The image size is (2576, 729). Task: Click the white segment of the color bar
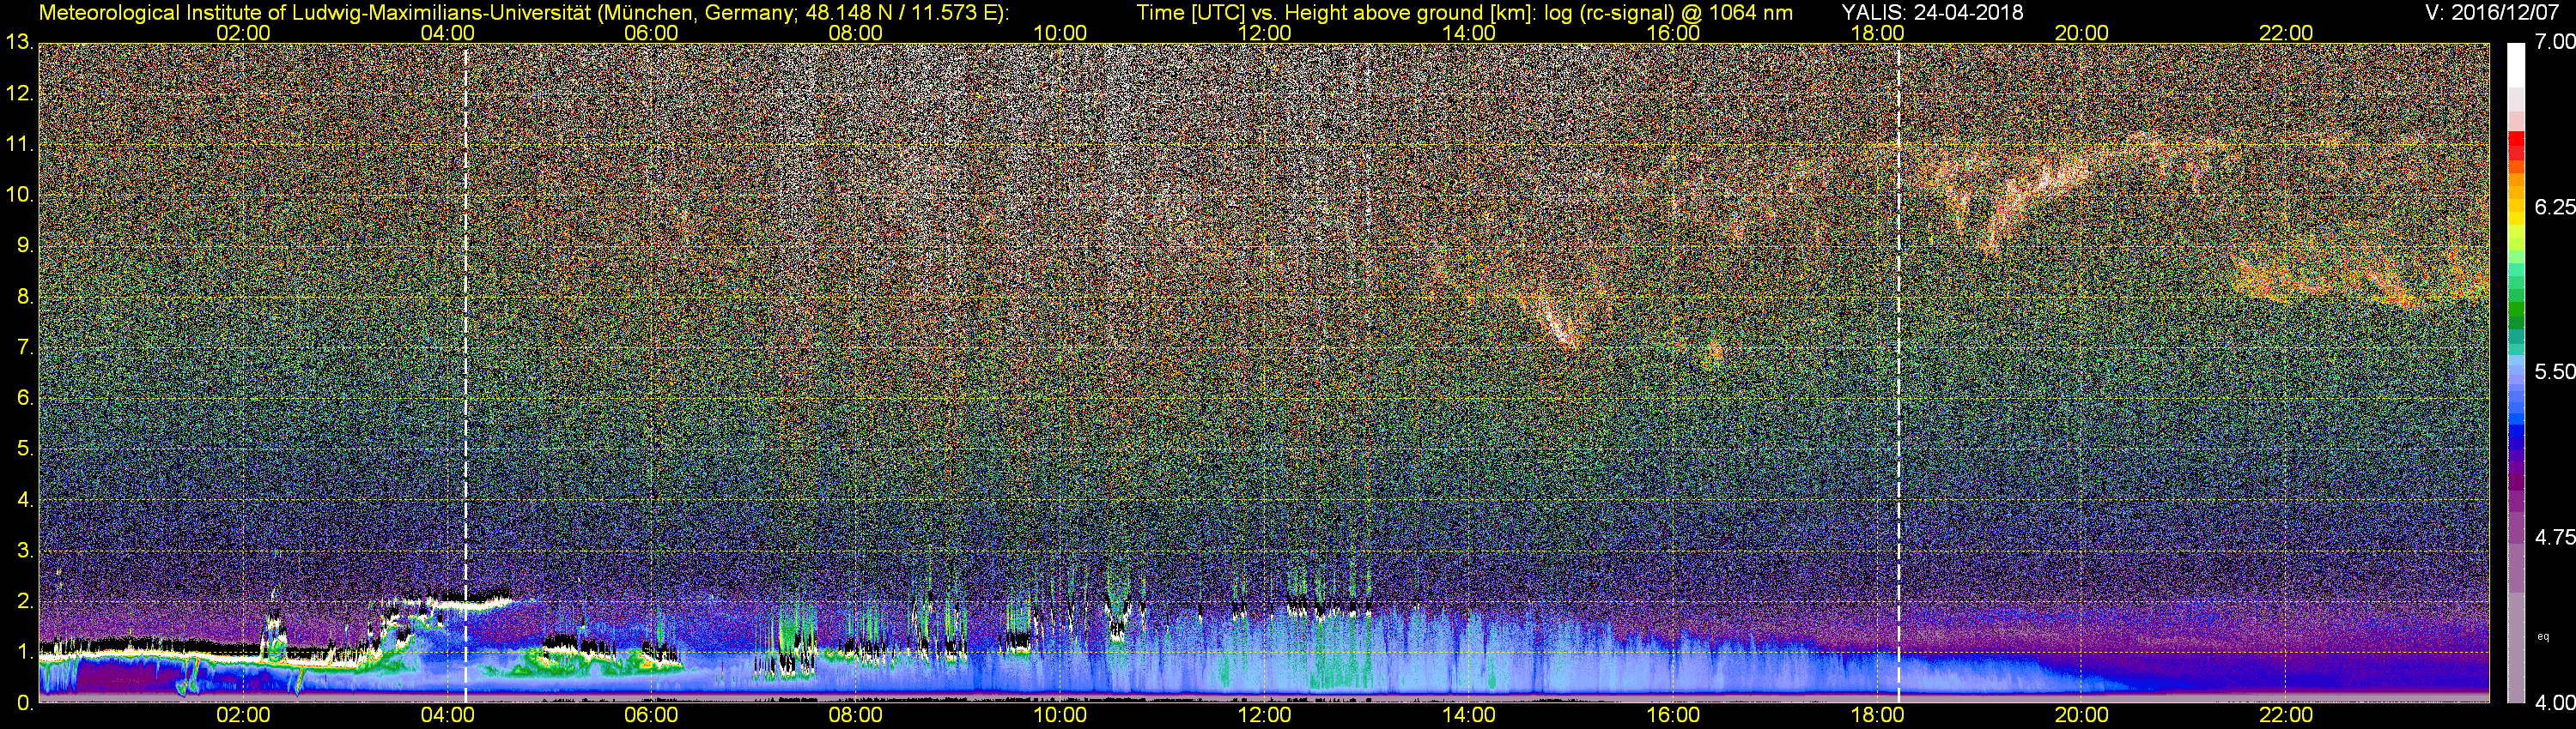2516,65
